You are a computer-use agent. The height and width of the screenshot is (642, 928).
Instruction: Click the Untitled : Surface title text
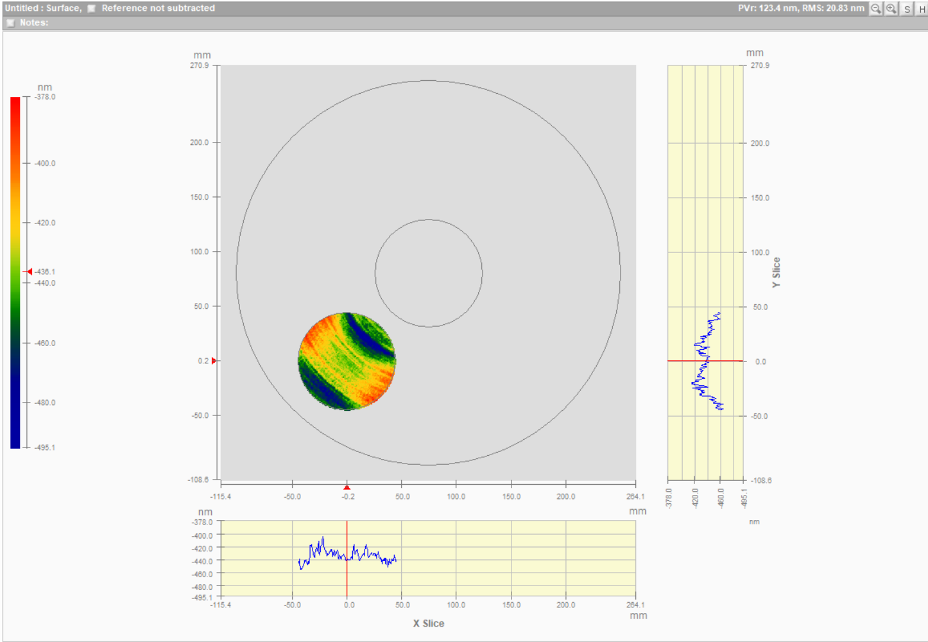coord(42,8)
